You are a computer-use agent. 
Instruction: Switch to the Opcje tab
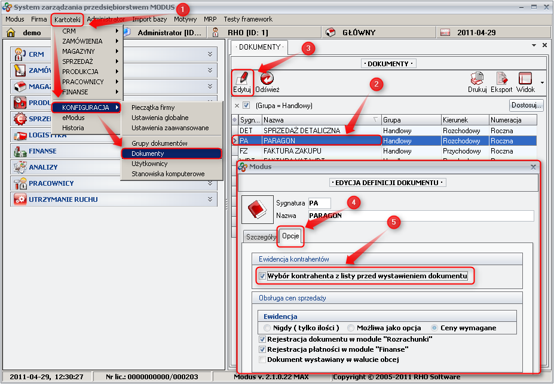click(x=291, y=236)
